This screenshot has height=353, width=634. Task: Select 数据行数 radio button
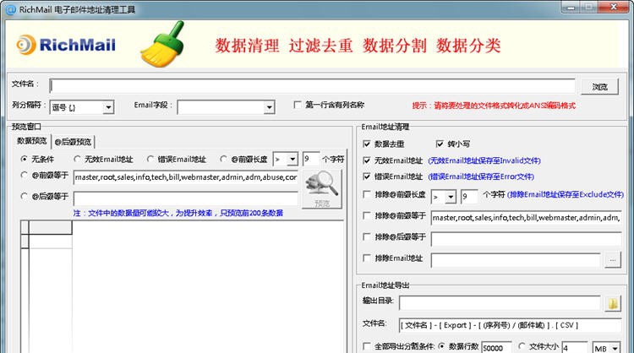(x=441, y=346)
